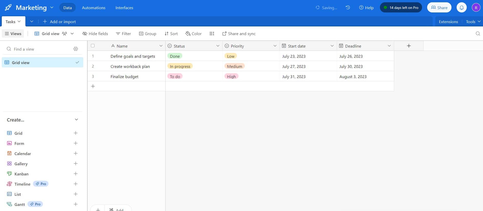Select the Kanban view type

tap(21, 174)
